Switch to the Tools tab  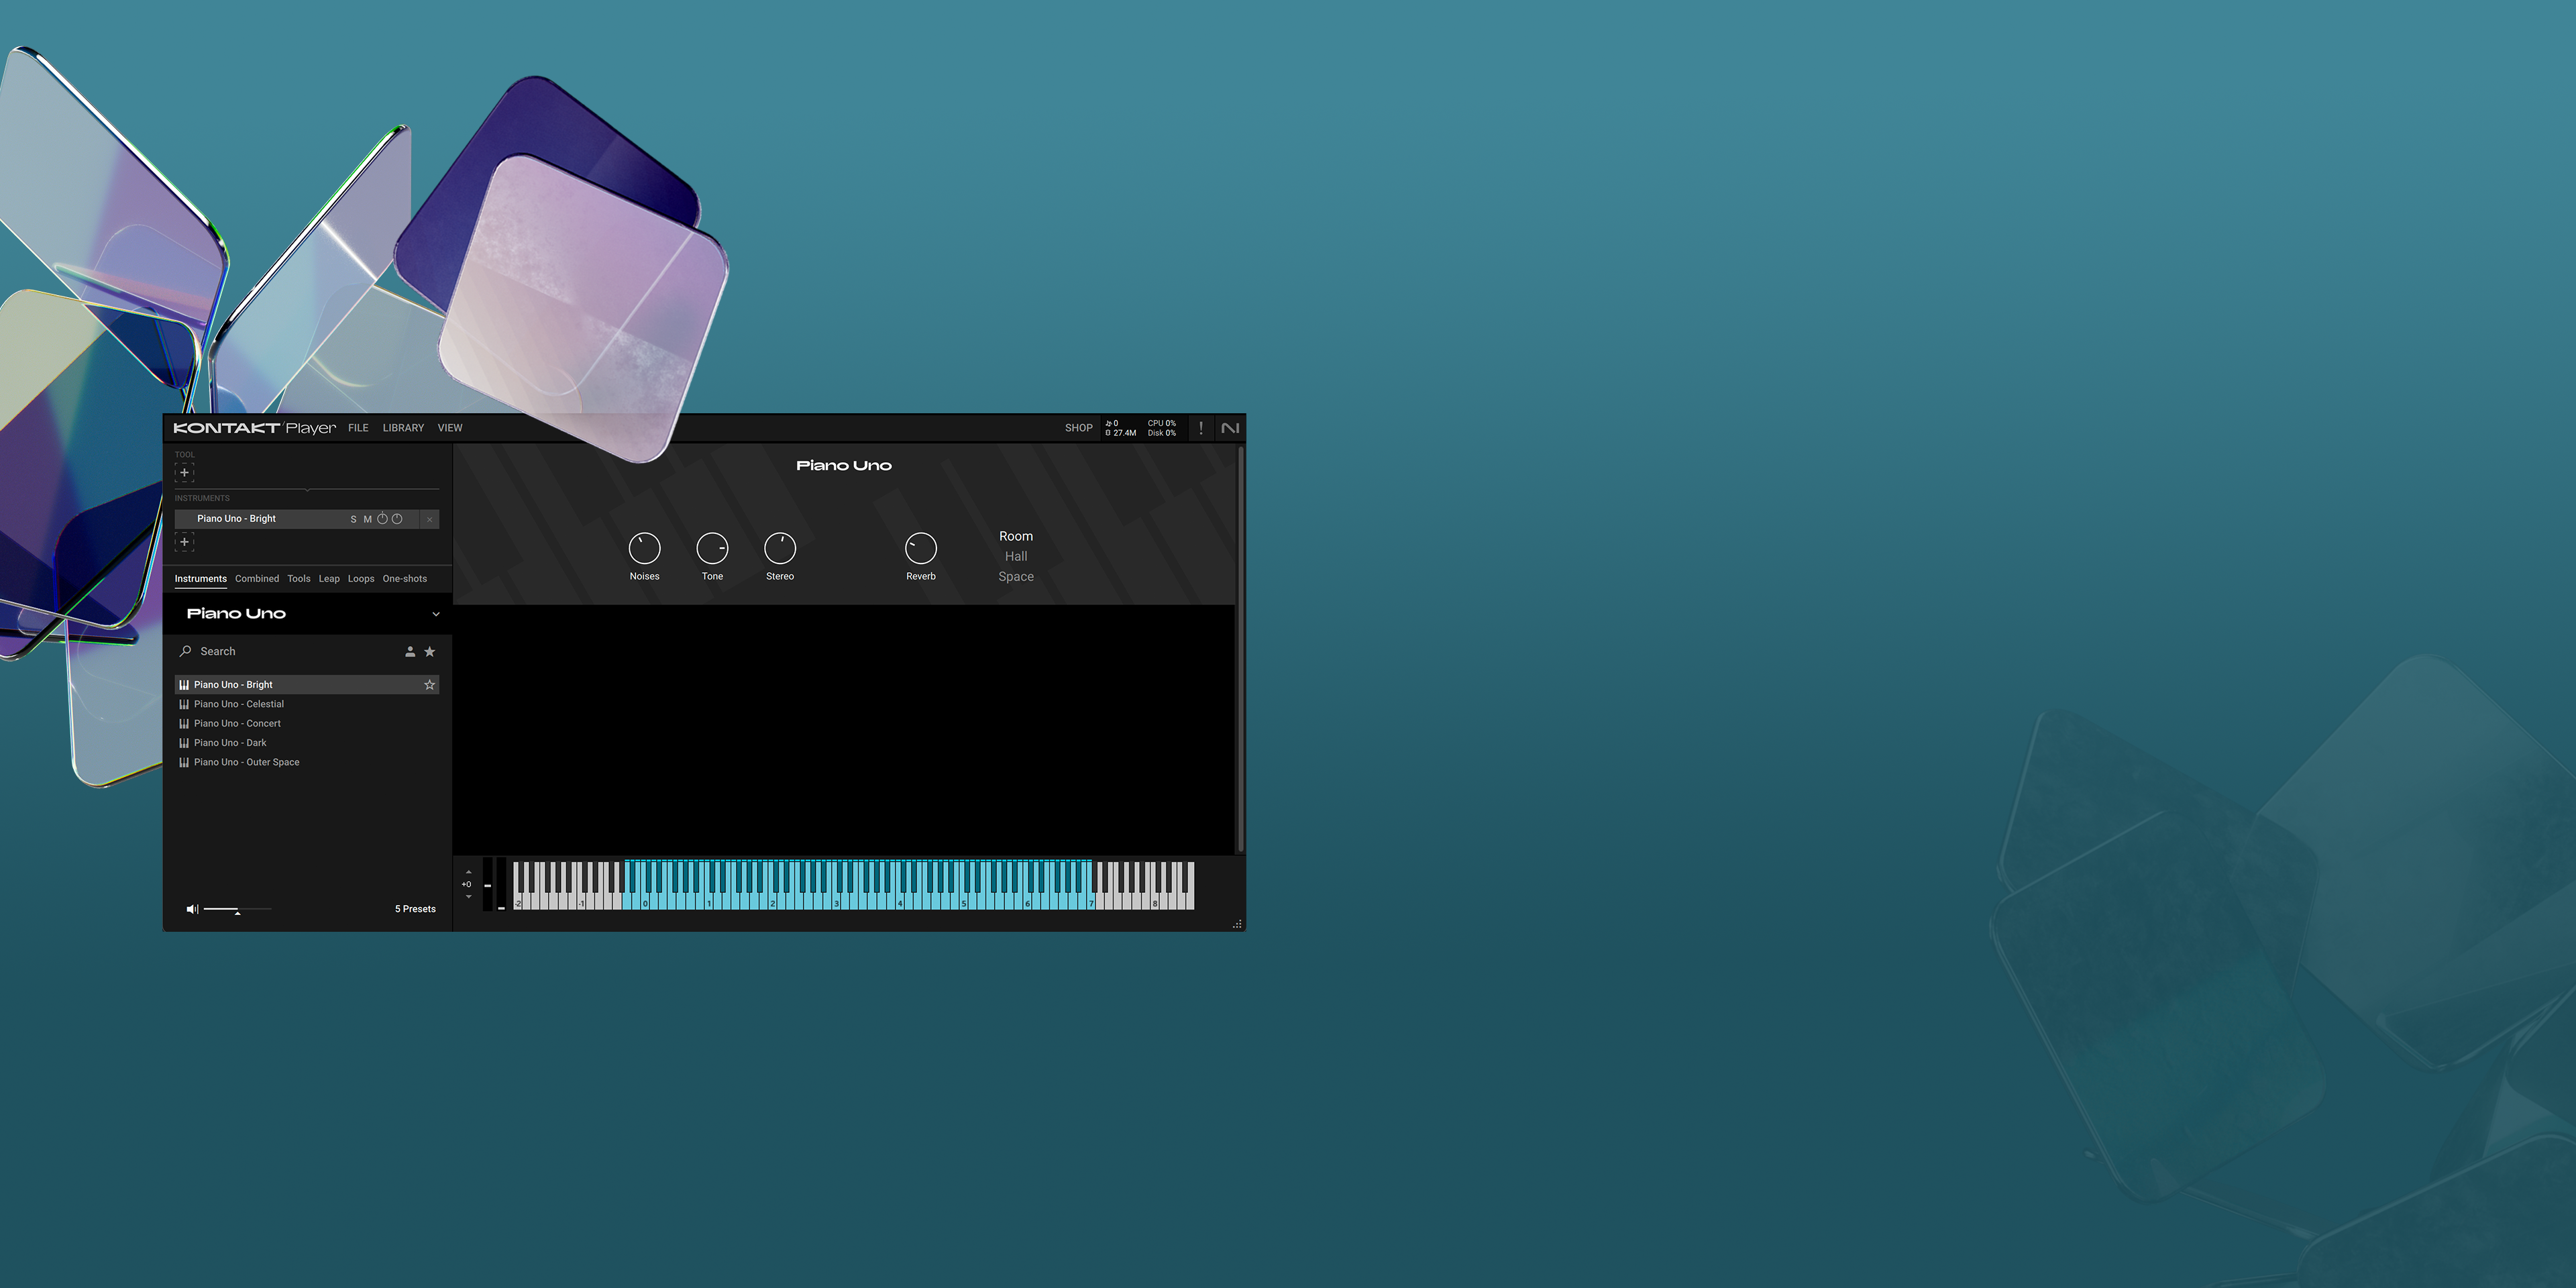[299, 579]
